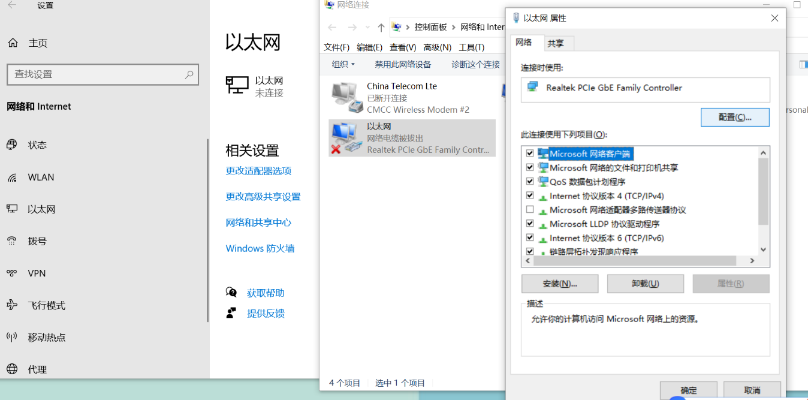Click recent locations dropdown arrow near navigation
Image resolution: width=808 pixels, height=400 pixels.
(369, 28)
